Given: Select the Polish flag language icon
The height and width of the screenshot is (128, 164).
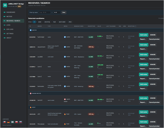Looking at the screenshot, I should coord(17,122).
